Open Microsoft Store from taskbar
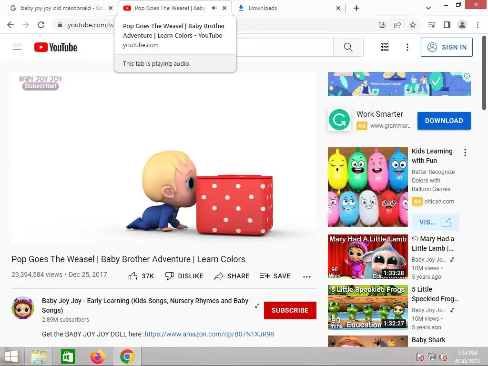Image resolution: width=488 pixels, height=366 pixels. click(68, 356)
